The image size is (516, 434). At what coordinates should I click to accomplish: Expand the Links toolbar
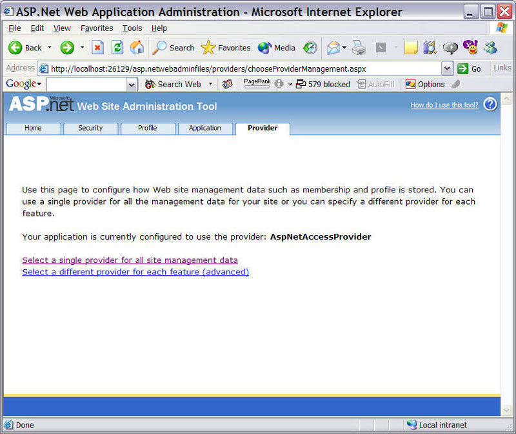coord(502,68)
